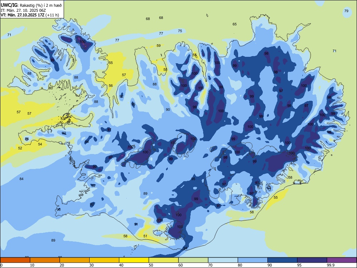Screen dimensions: 357x268
Task: Click the 'UWC/IG: Rakastig (%) í 2 m hæð' title
Action: (x=31, y=5)
